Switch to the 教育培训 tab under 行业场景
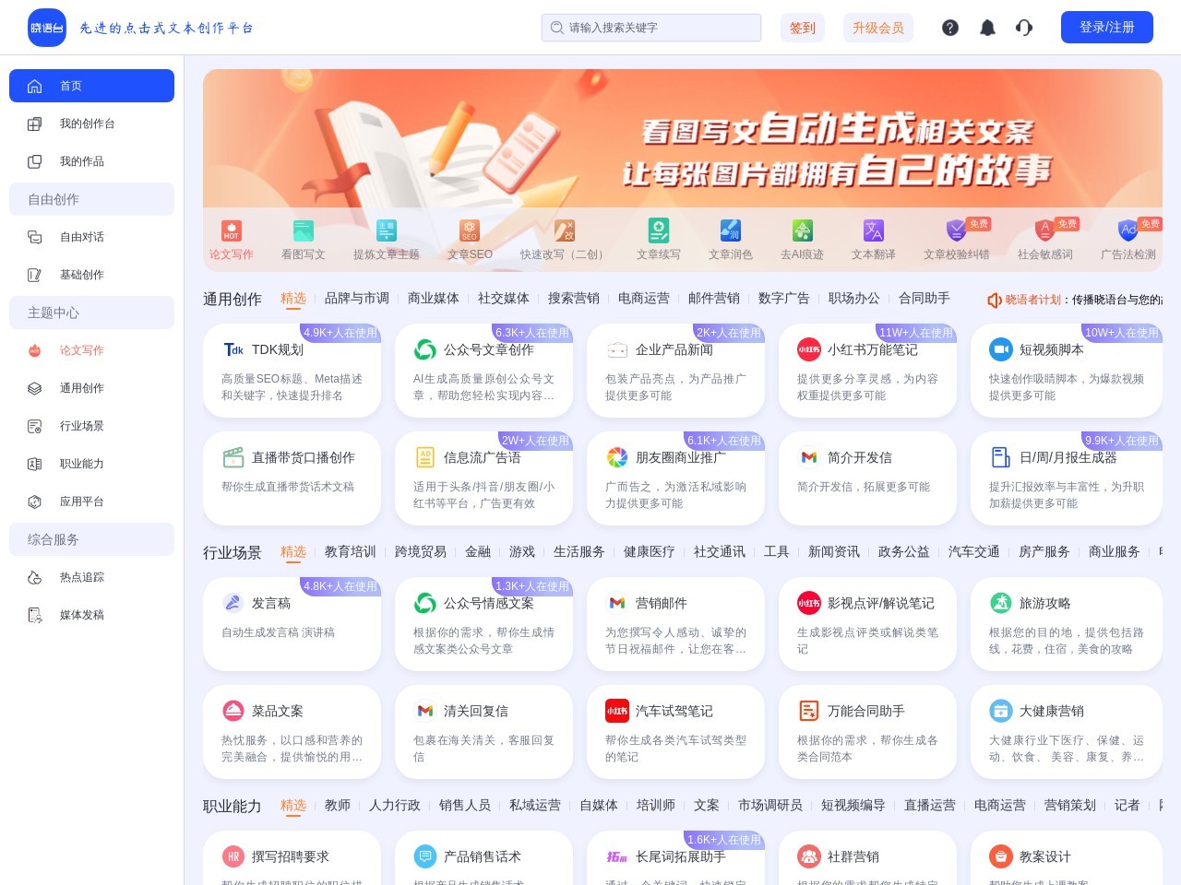 pyautogui.click(x=349, y=551)
